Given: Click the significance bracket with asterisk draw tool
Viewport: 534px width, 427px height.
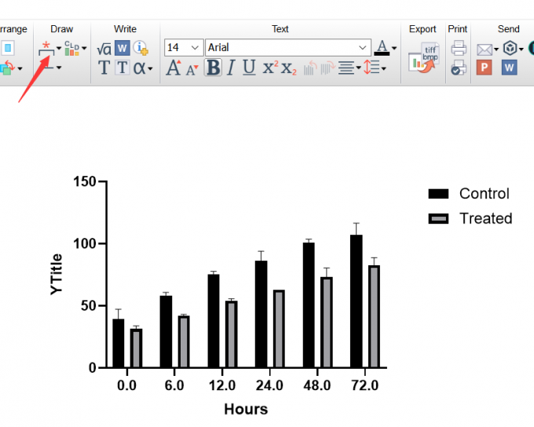Looking at the screenshot, I should (x=46, y=49).
